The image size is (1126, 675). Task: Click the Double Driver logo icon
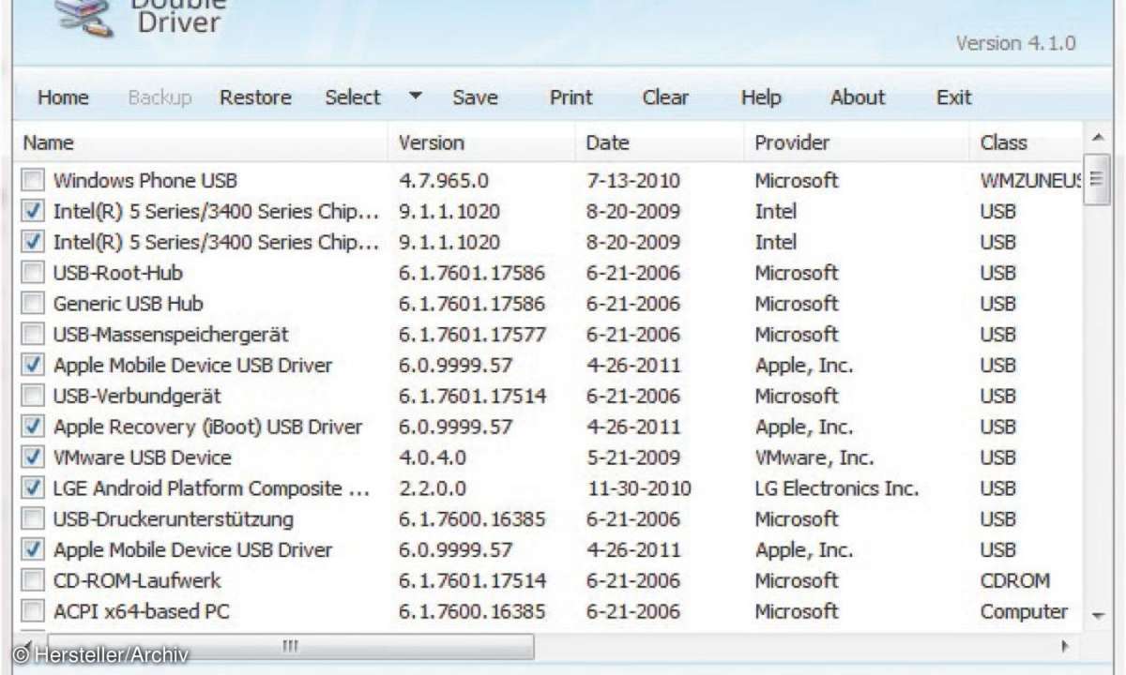[84, 17]
